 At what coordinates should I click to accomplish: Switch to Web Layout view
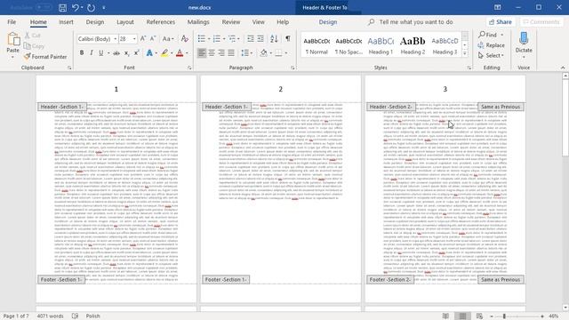point(479,316)
